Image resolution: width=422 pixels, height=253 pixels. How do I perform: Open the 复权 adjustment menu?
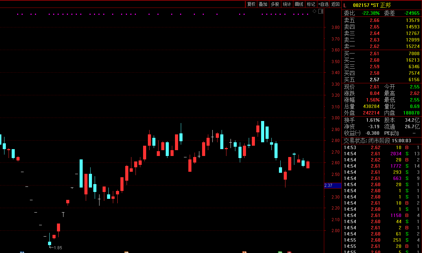tap(251, 4)
